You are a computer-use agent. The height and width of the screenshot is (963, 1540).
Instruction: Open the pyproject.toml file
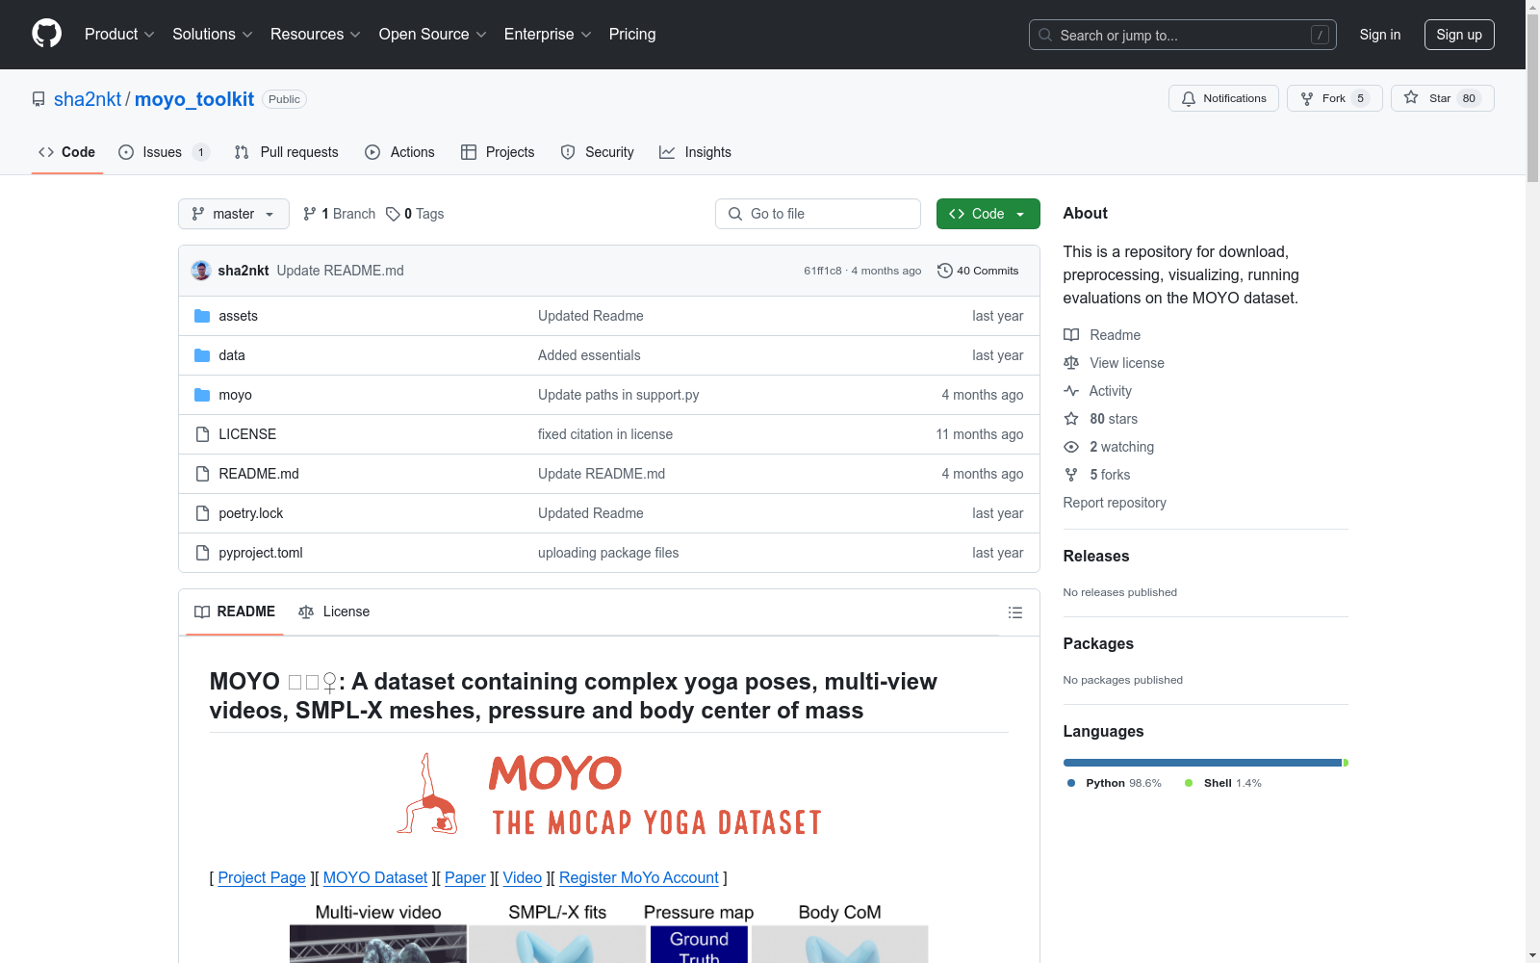coord(261,553)
